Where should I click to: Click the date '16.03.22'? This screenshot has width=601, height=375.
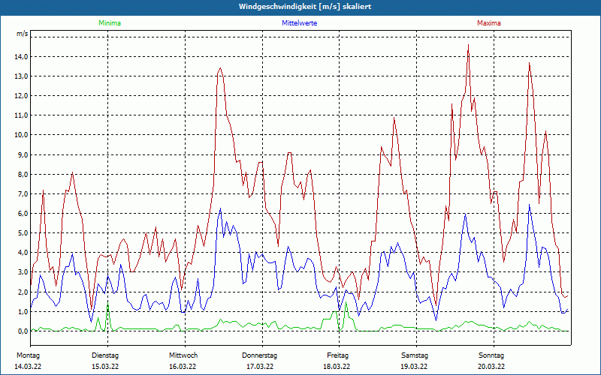click(x=183, y=366)
